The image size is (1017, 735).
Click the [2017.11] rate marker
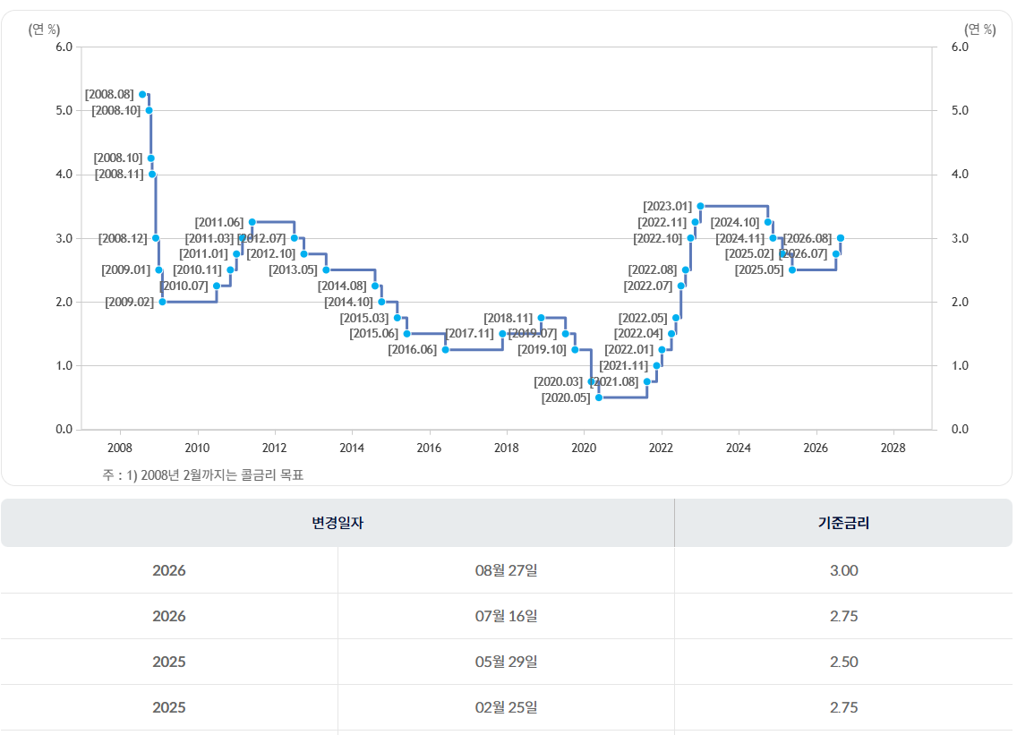pos(502,333)
